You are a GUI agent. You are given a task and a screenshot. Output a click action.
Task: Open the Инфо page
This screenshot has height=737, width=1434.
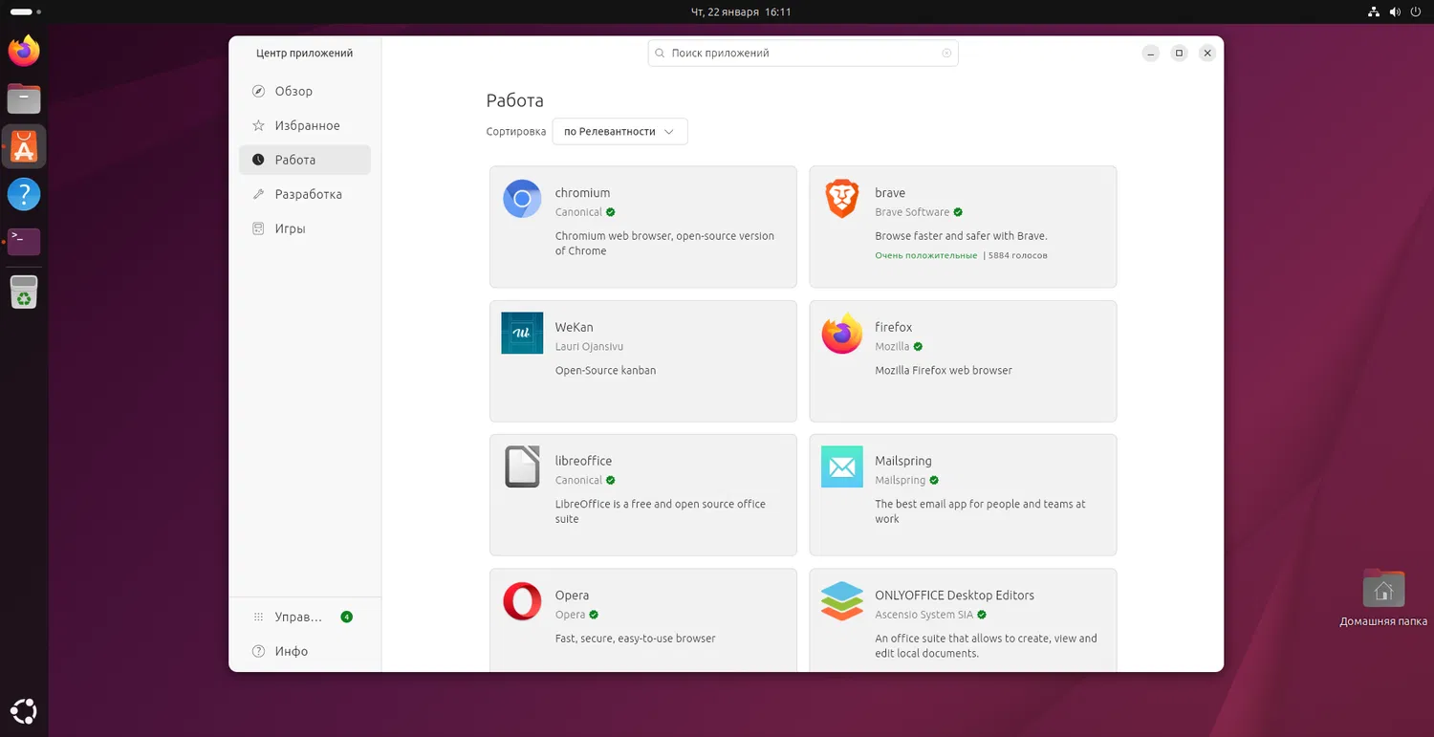pos(305,651)
